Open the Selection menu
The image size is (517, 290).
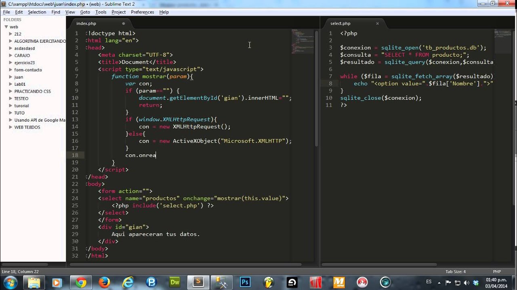pyautogui.click(x=37, y=12)
